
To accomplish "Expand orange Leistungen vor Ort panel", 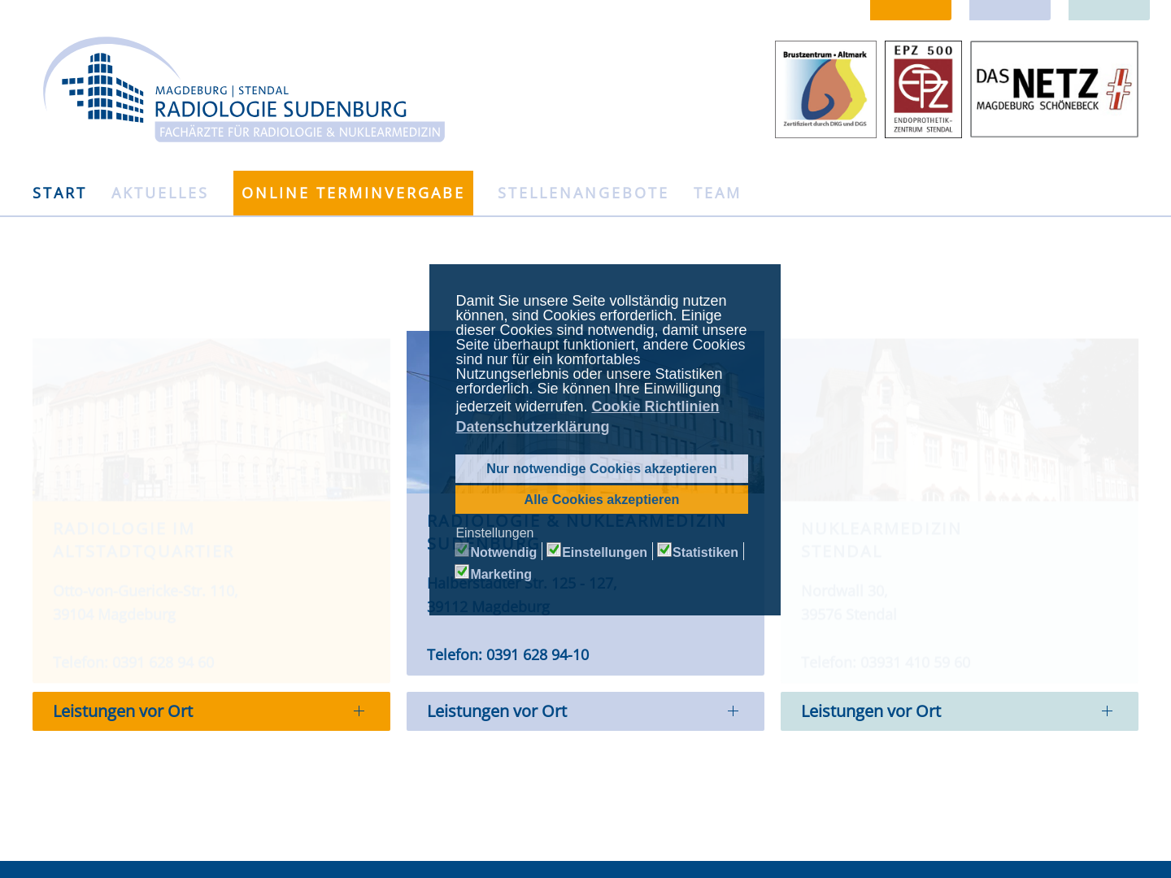I will point(211,711).
